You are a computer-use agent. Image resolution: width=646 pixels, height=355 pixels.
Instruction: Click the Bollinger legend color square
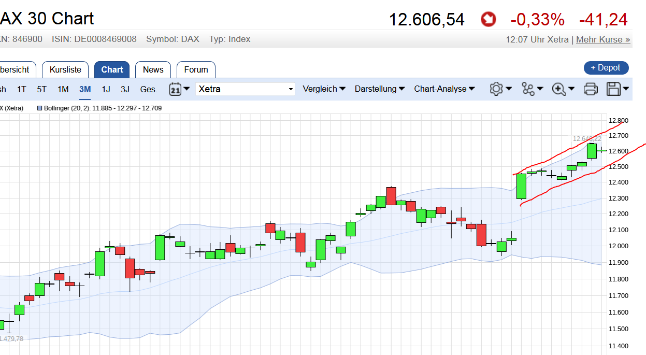click(x=40, y=108)
